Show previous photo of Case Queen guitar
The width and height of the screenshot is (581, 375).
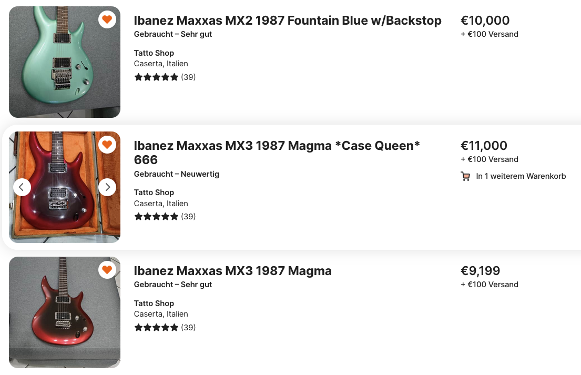[x=22, y=187]
